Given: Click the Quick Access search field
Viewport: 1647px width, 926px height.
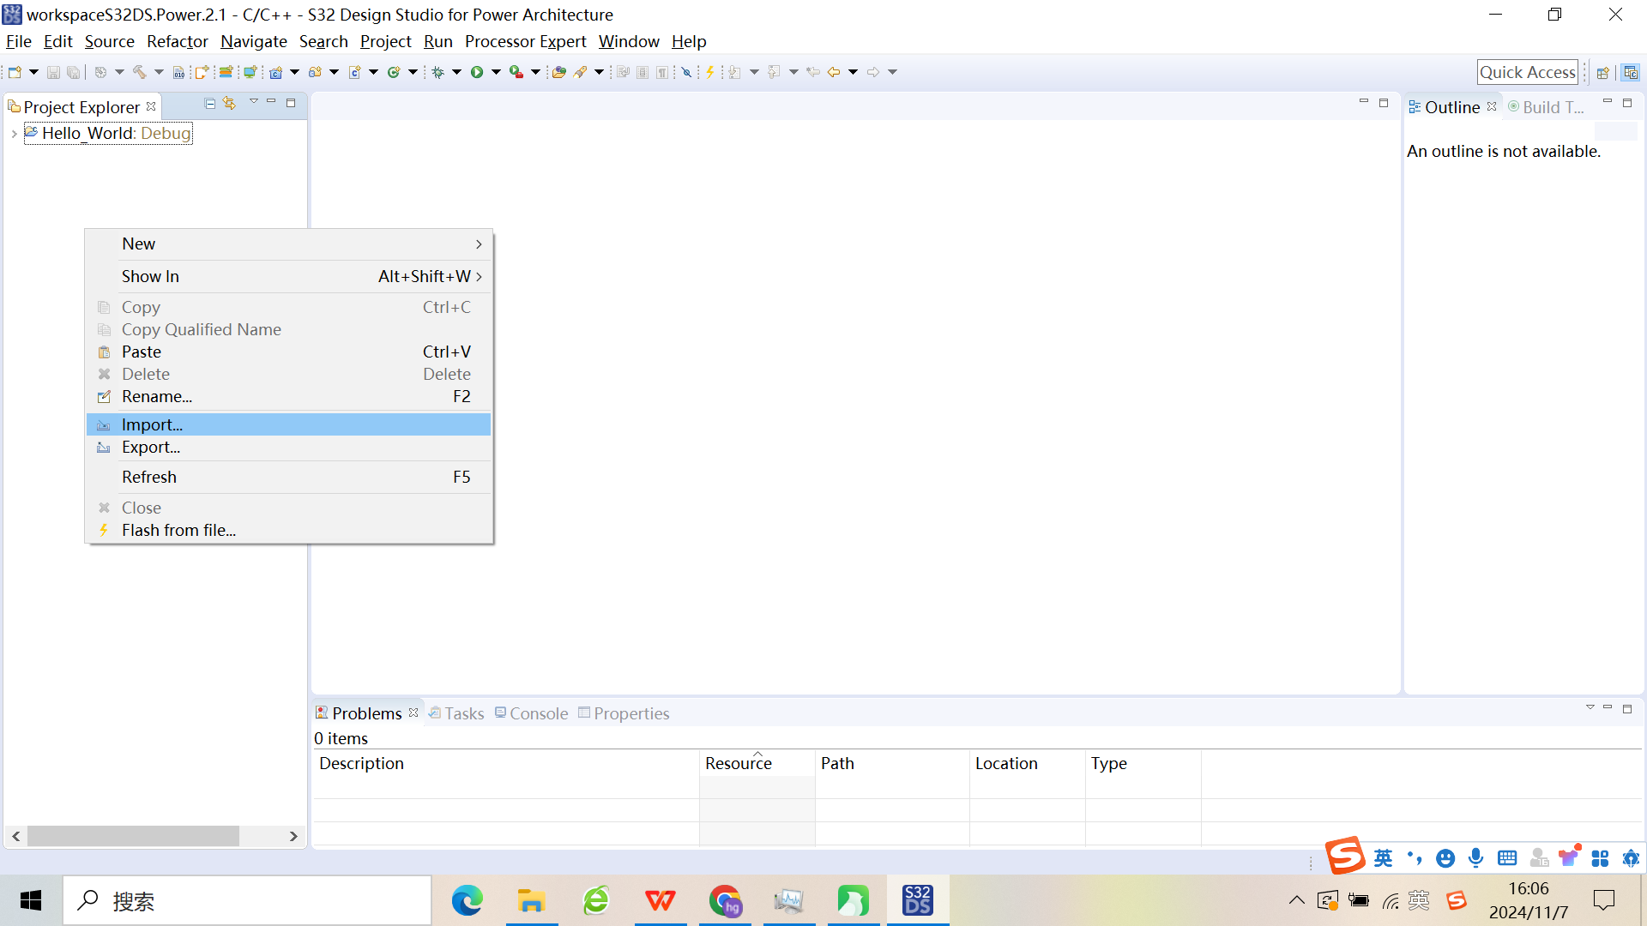Looking at the screenshot, I should click(1527, 73).
